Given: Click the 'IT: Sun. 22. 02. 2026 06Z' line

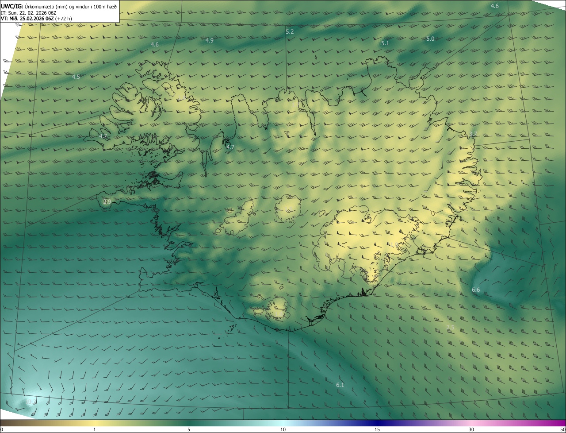Looking at the screenshot, I should (29, 13).
